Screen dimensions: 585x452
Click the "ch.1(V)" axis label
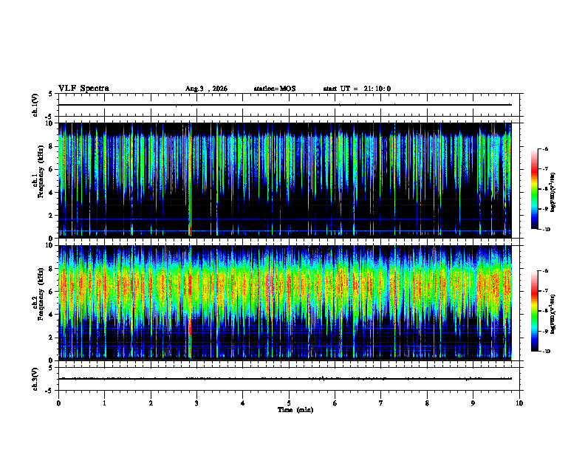coord(35,105)
